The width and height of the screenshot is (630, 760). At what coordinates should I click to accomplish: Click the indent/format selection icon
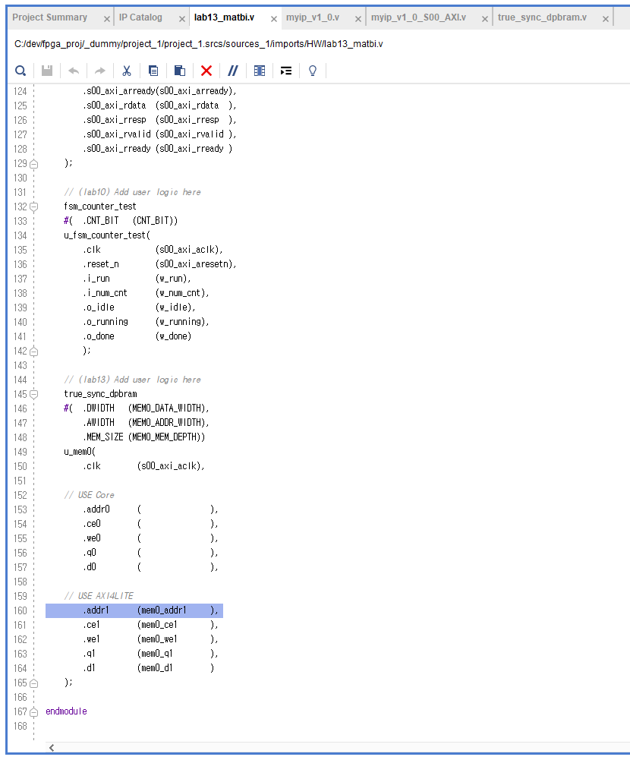[286, 71]
